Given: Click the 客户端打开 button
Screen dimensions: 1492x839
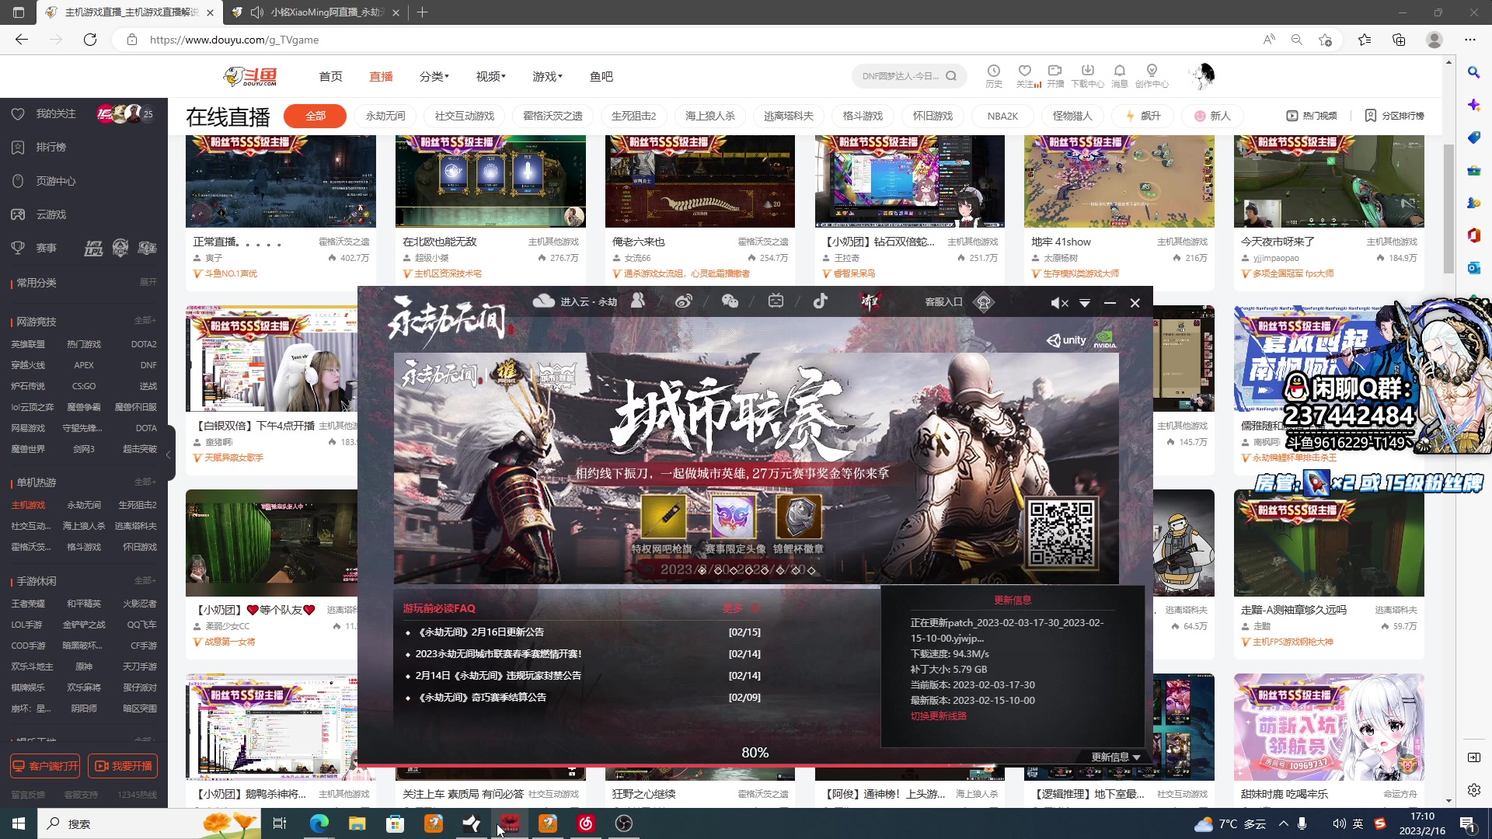Looking at the screenshot, I should pos(45,766).
